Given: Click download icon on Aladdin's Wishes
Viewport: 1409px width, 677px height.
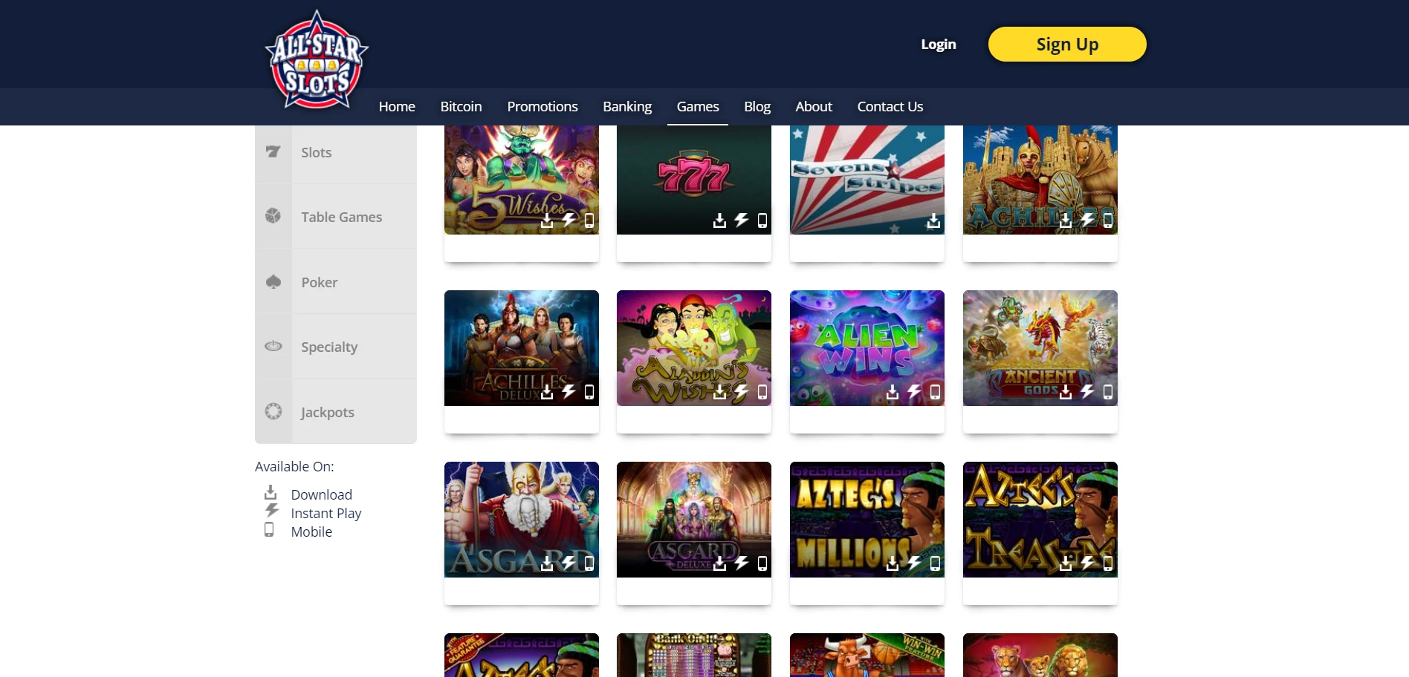Looking at the screenshot, I should tap(719, 392).
